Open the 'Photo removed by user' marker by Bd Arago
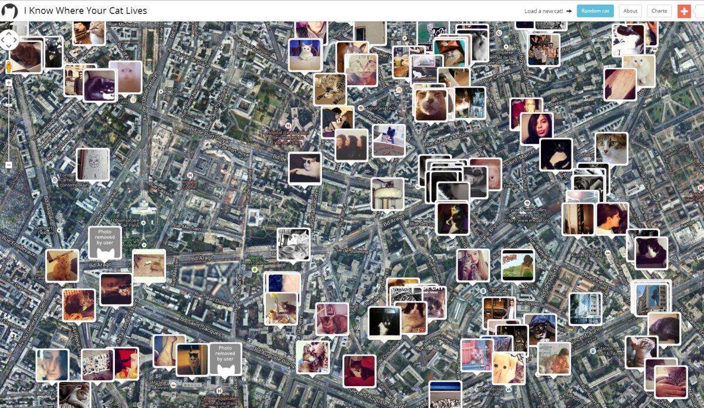 105,243
